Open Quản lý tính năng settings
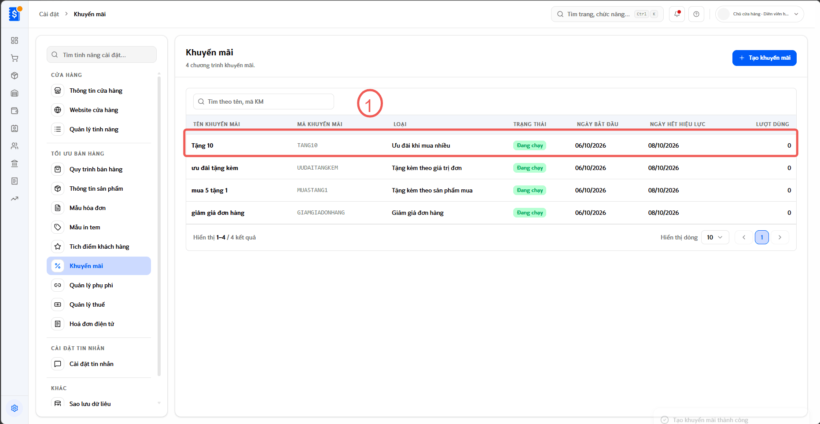The width and height of the screenshot is (820, 424). click(x=99, y=129)
